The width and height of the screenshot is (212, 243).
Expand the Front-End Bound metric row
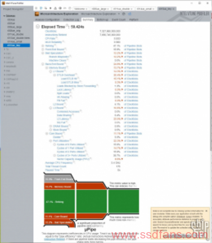click(43, 49)
